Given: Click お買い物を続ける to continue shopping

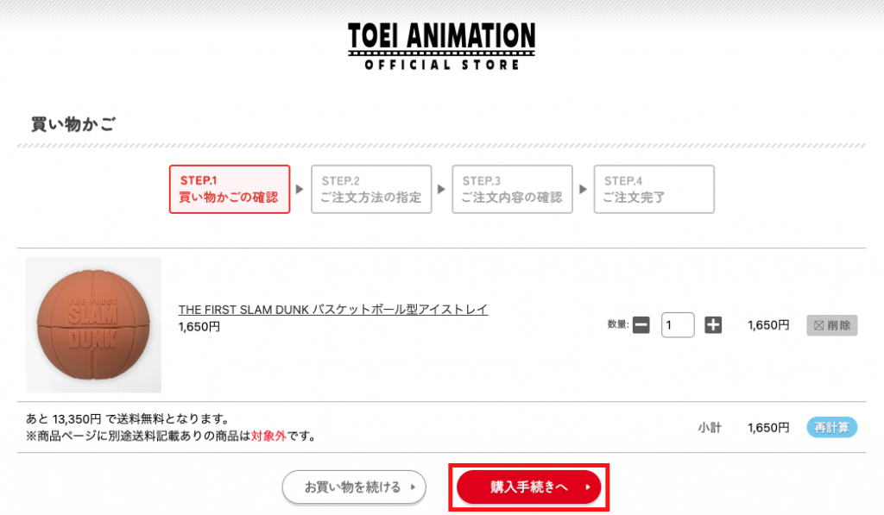Looking at the screenshot, I should point(354,487).
